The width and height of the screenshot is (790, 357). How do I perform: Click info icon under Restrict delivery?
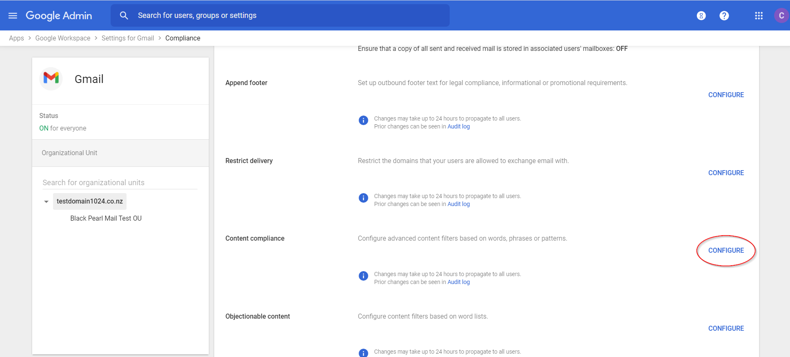pyautogui.click(x=363, y=198)
